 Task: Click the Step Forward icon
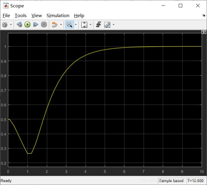36,25
